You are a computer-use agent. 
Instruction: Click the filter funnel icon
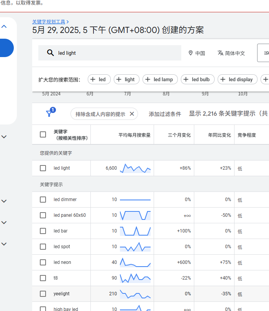[x=49, y=113]
